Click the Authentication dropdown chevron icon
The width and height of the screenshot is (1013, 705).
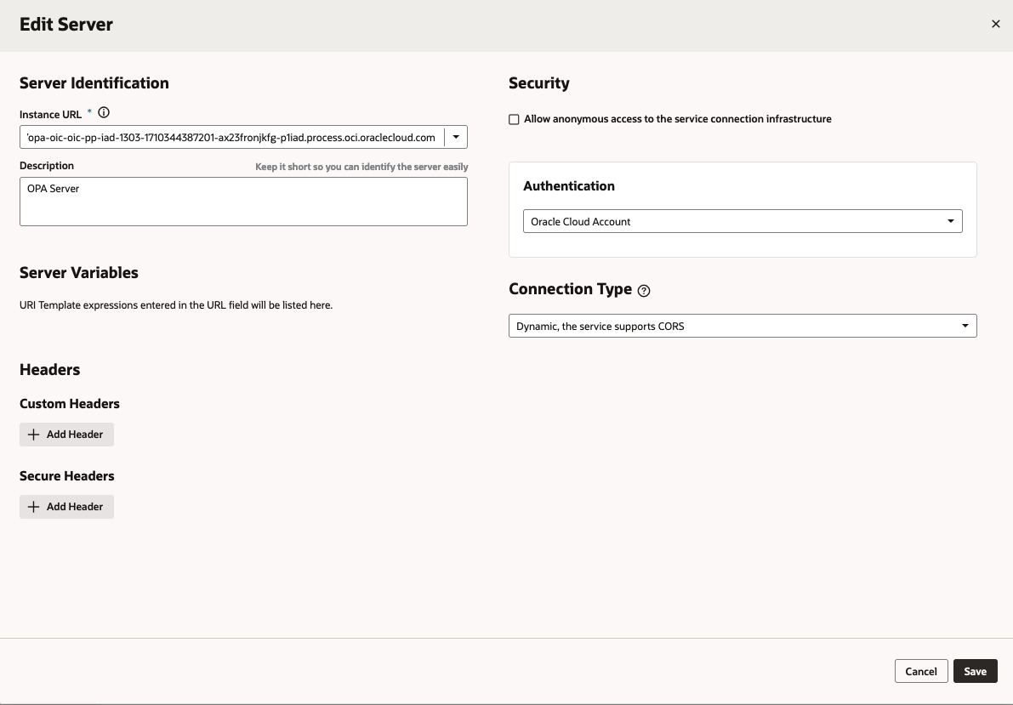[x=951, y=220]
